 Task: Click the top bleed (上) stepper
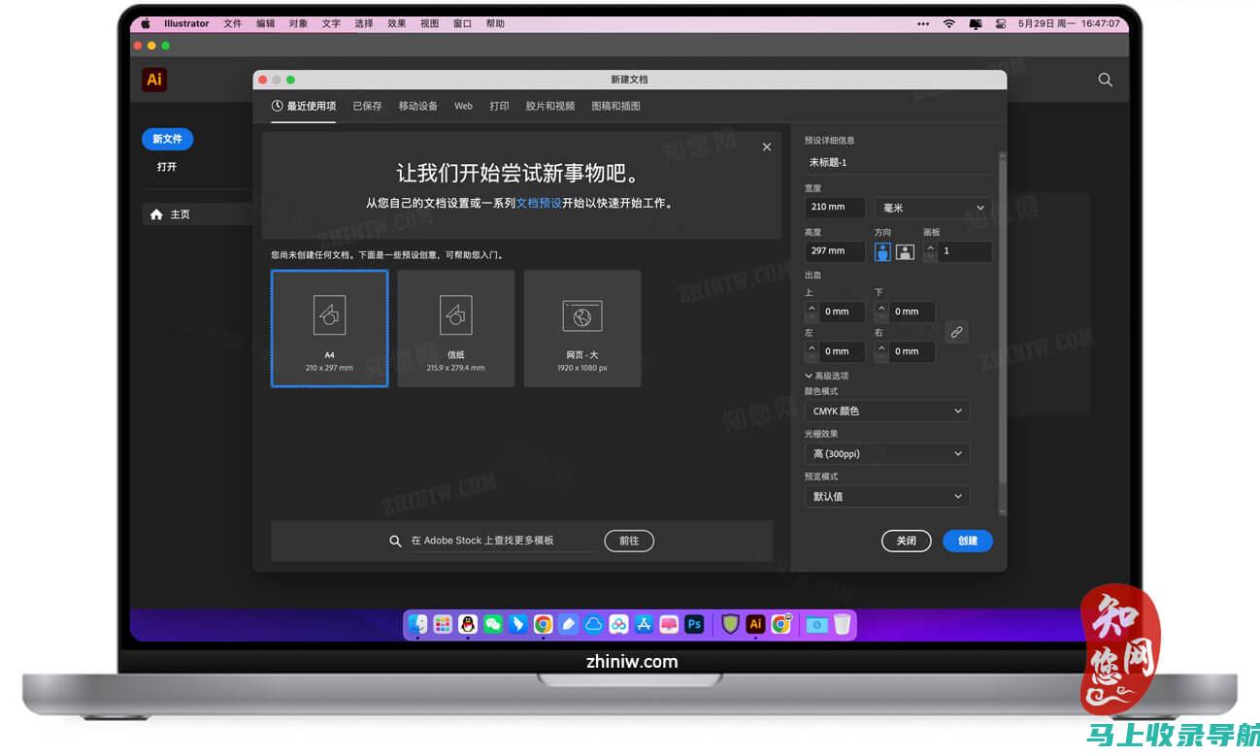coord(812,312)
